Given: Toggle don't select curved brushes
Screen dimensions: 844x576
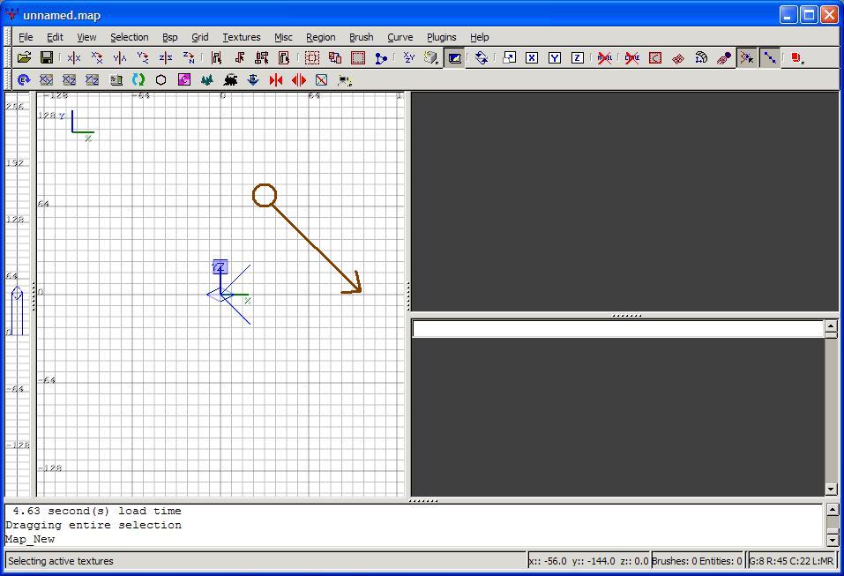Looking at the screenshot, I should pyautogui.click(x=632, y=57).
